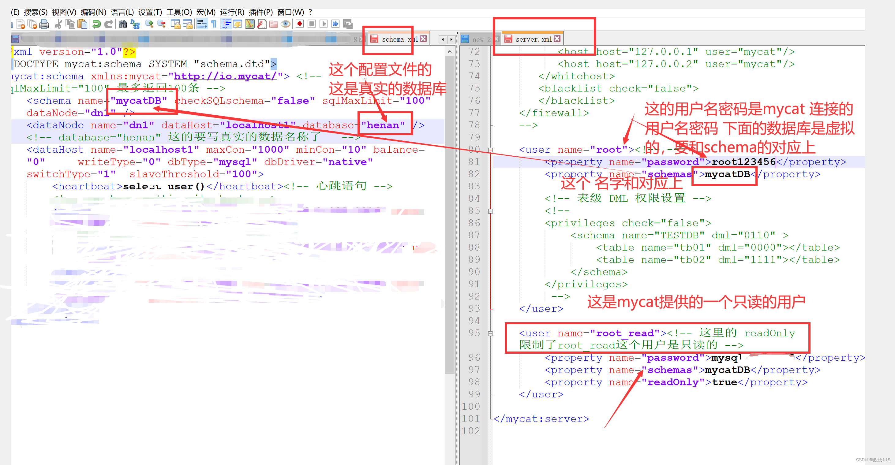Toggle the indent guide toolbar button

coord(227,24)
